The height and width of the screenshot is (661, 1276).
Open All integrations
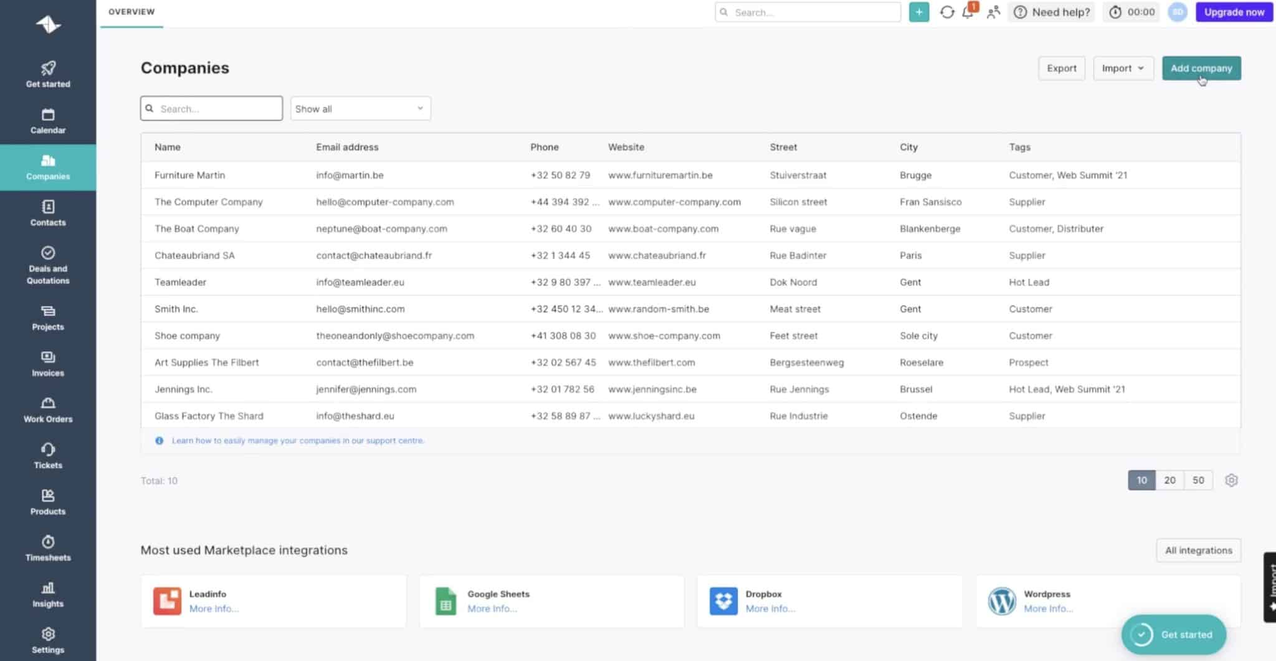(1199, 550)
